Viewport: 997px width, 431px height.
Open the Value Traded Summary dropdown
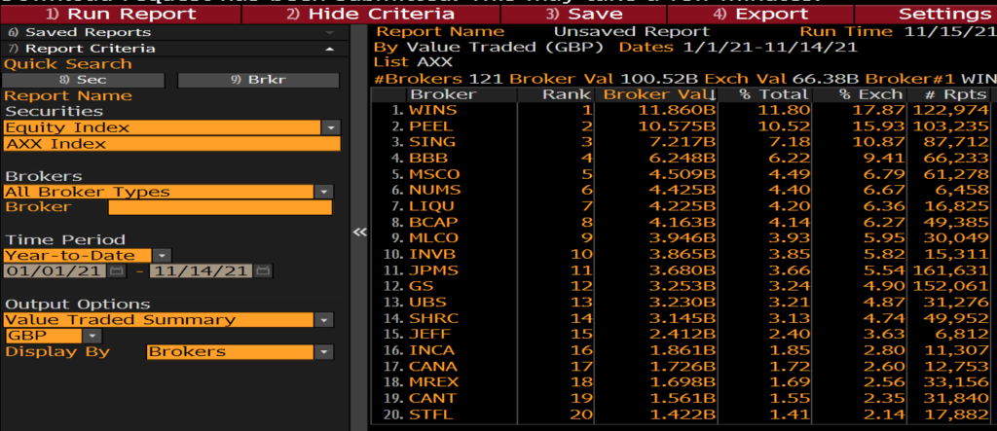point(322,319)
